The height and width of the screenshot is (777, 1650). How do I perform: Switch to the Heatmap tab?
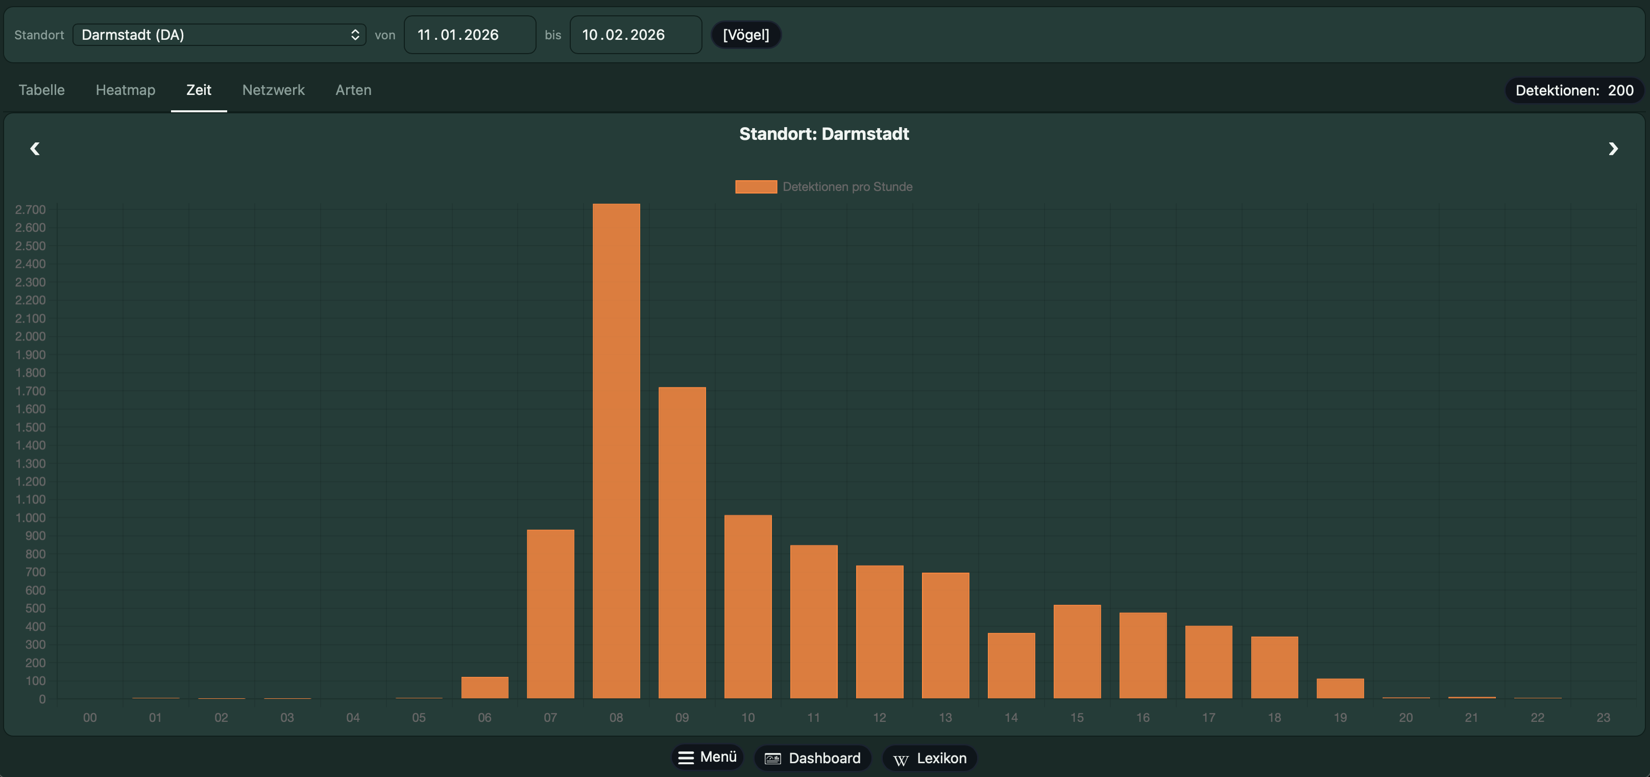pyautogui.click(x=126, y=90)
